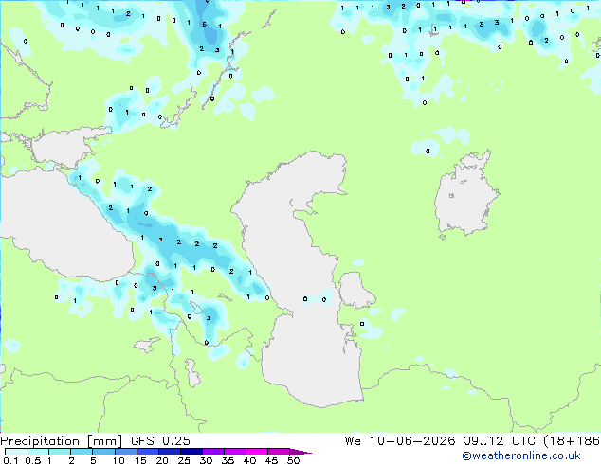Screen dimensions: 601x464
Task: Select the 5–10 mm legend swatch
Action: [103, 452]
